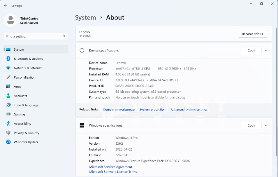Copy the device specifications
Screen dimensions: 278x177
coord(251,50)
